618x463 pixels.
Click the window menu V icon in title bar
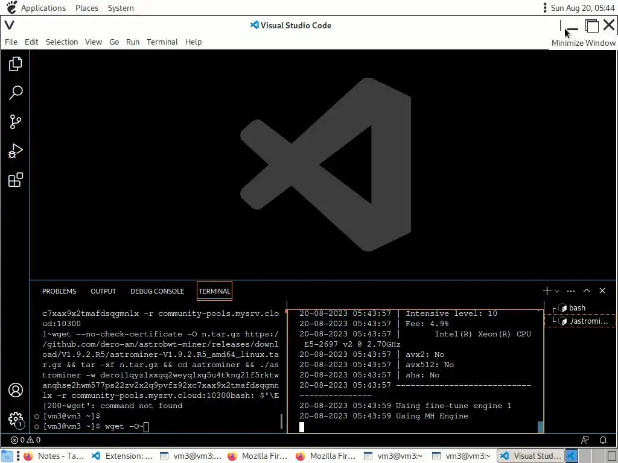tap(10, 25)
